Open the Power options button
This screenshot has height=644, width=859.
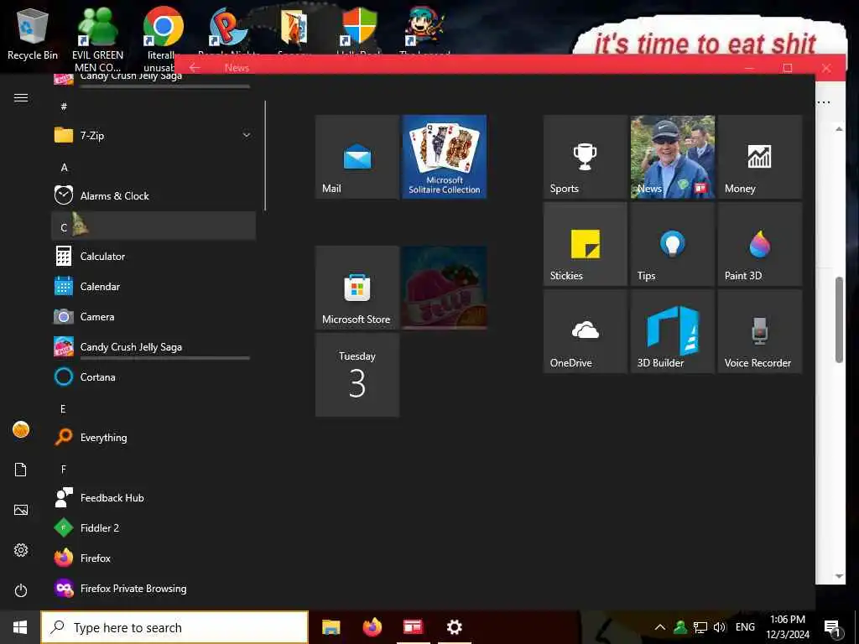[21, 590]
